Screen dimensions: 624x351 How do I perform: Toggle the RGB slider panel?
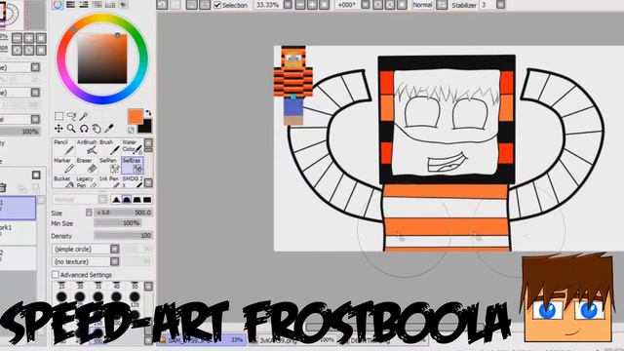(x=71, y=5)
